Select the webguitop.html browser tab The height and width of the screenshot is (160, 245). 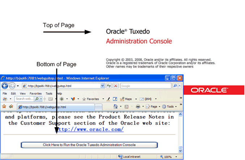[56, 107]
